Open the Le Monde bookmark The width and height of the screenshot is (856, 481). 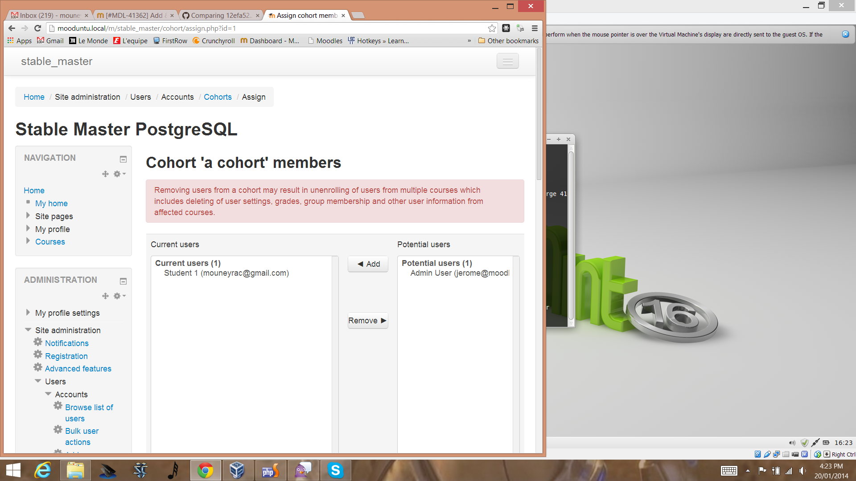tap(88, 41)
